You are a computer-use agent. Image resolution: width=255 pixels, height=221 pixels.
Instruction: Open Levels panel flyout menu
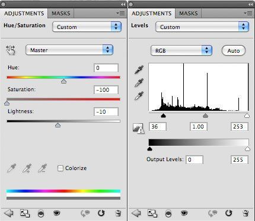(248, 13)
